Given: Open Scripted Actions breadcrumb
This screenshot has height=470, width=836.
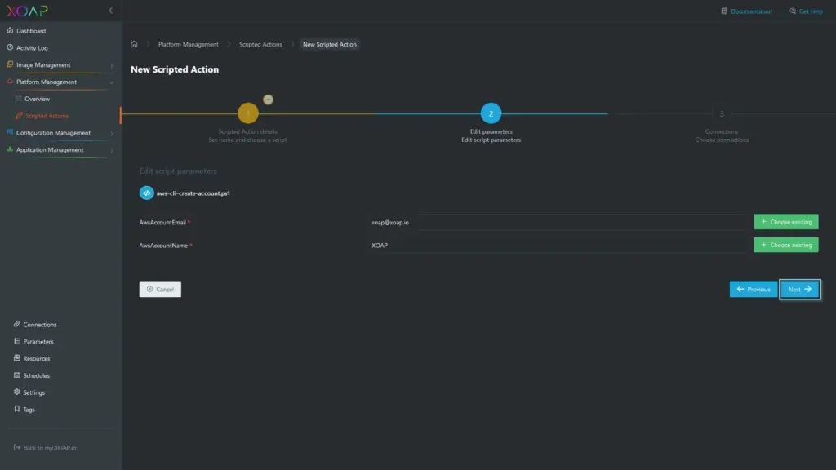Looking at the screenshot, I should tap(260, 45).
